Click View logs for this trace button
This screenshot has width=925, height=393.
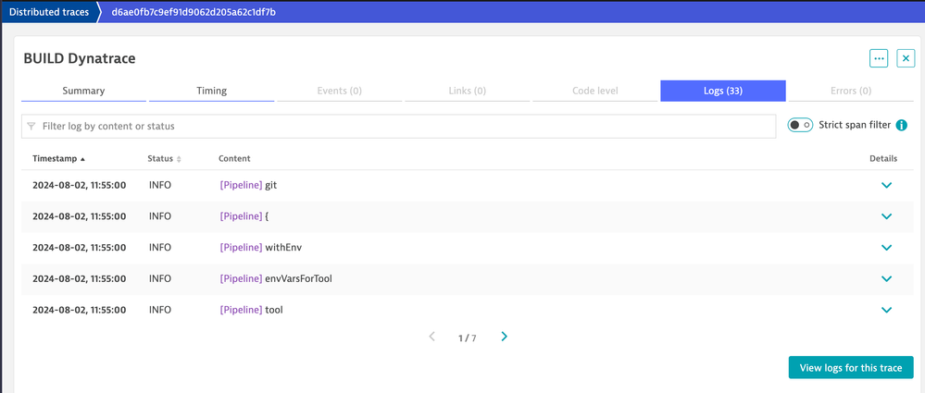tap(850, 367)
